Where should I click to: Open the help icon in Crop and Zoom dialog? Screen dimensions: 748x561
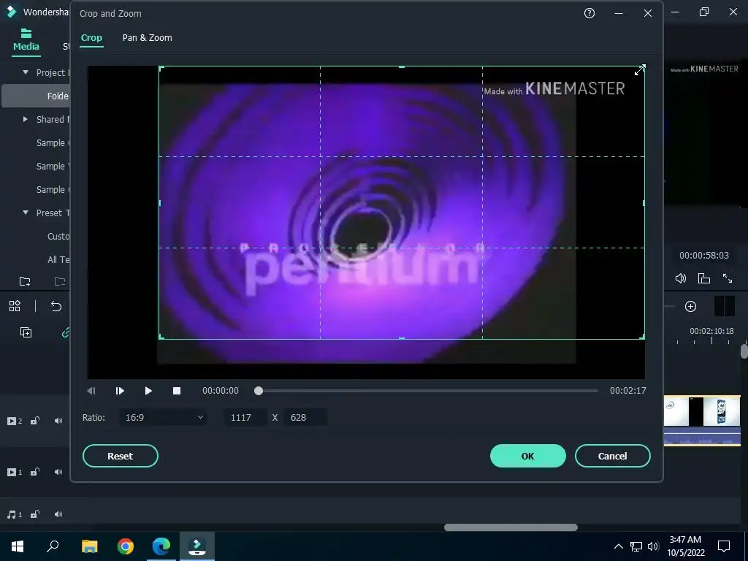[589, 13]
